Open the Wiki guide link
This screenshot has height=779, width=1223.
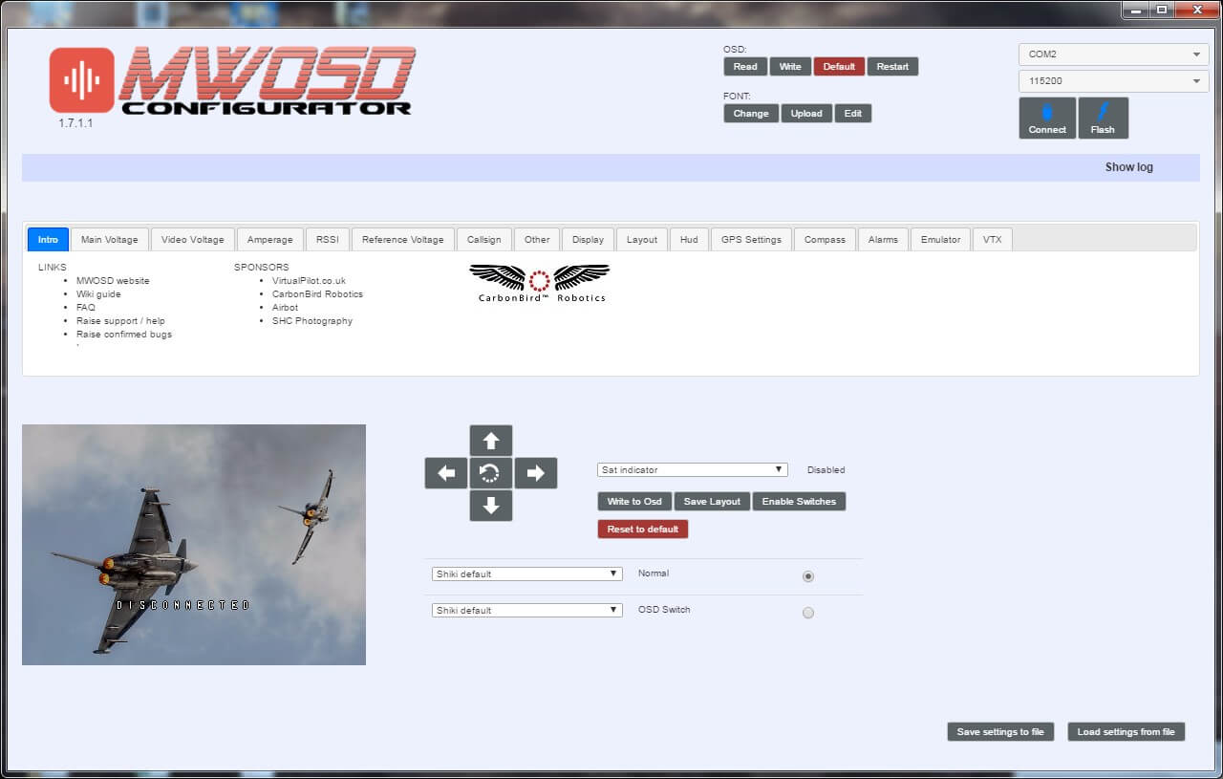point(98,294)
